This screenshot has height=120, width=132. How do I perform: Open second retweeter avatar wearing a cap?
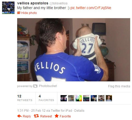click(71, 98)
